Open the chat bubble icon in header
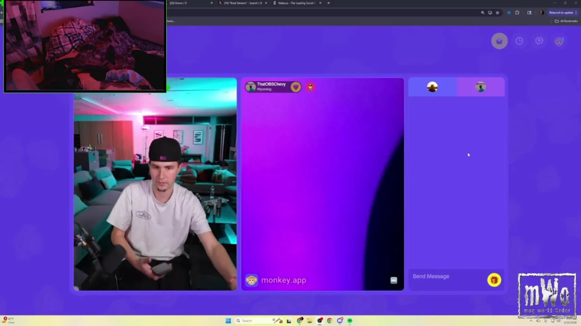581x326 pixels. (x=539, y=41)
